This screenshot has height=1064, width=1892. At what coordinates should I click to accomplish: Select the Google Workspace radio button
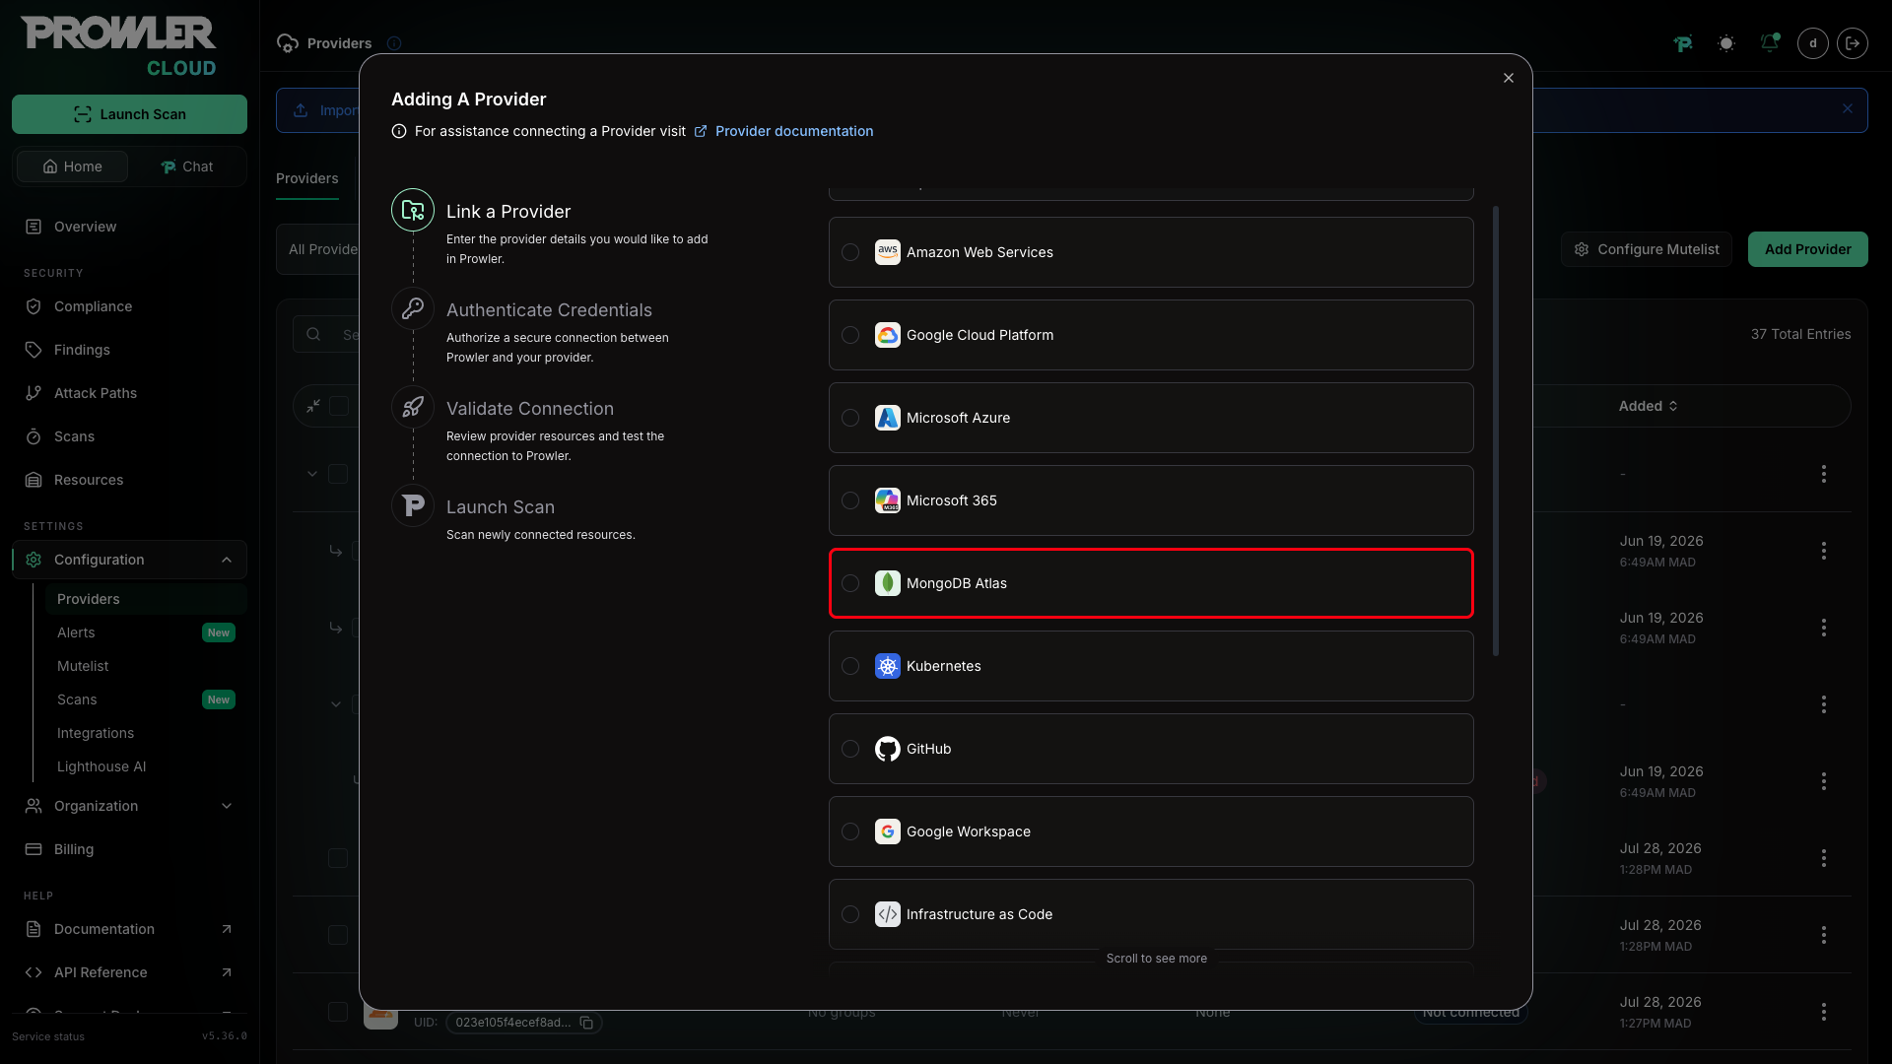coord(850,831)
